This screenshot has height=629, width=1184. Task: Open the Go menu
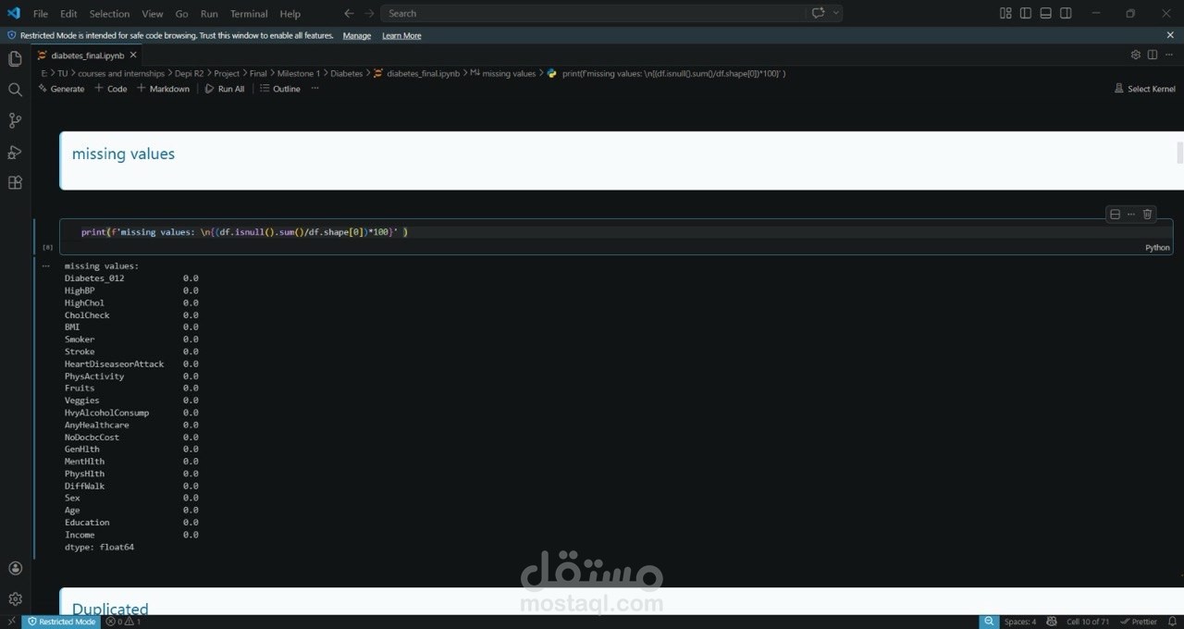click(181, 14)
